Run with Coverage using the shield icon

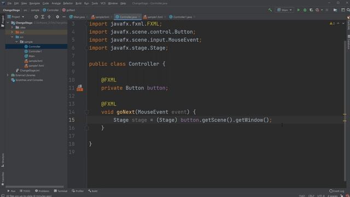(x=311, y=10)
